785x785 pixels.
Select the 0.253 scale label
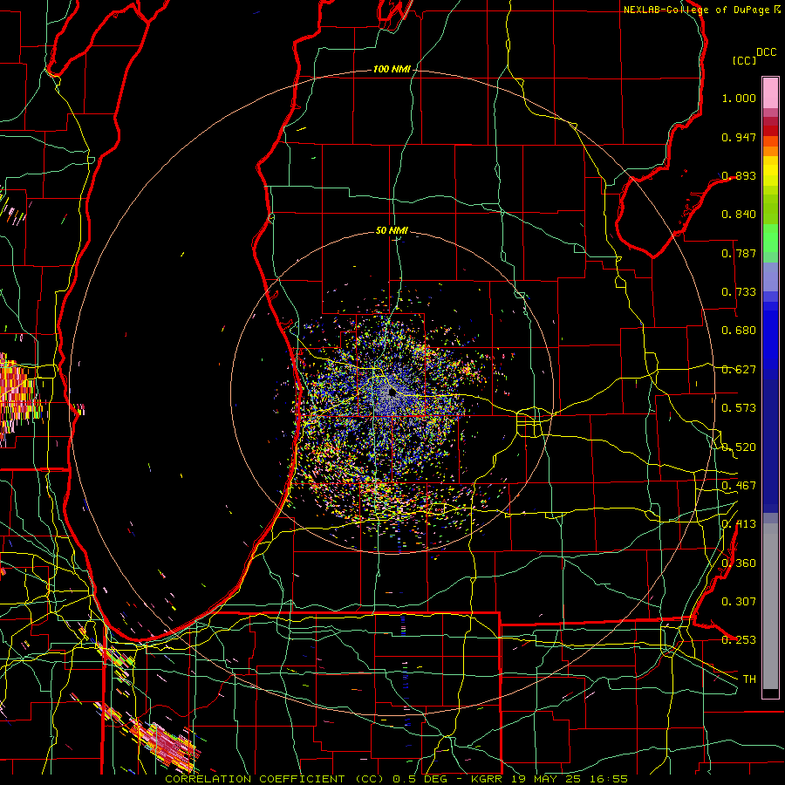point(739,640)
